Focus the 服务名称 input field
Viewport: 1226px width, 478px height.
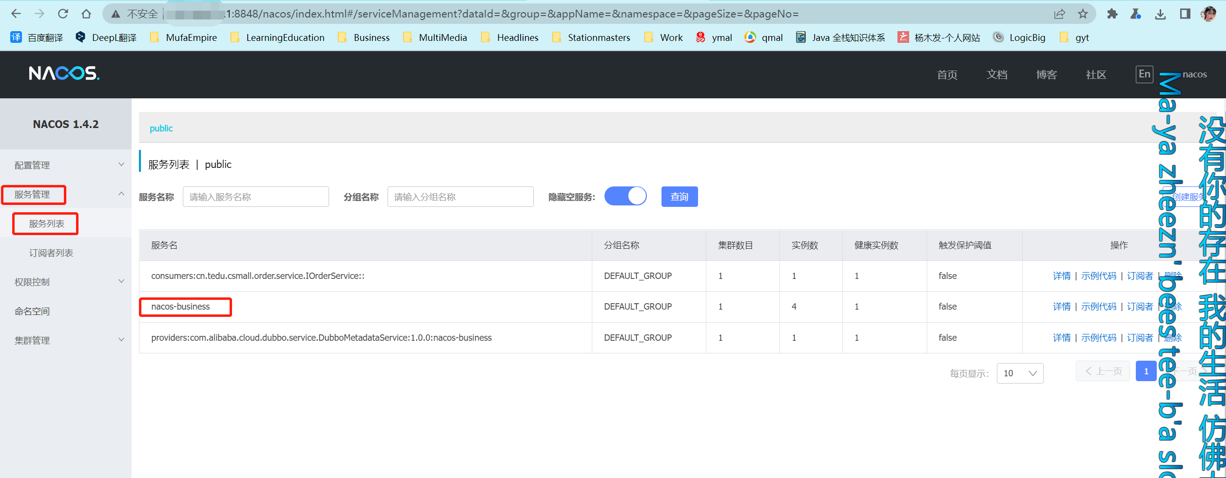pyautogui.click(x=256, y=197)
